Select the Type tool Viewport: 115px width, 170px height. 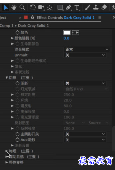(77, 7)
